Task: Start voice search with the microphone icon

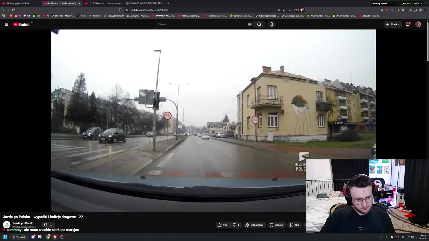Action: (x=272, y=24)
